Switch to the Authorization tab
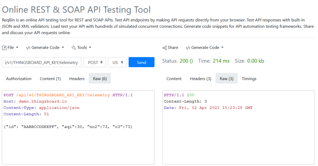The width and height of the screenshot is (318, 166). [19, 79]
